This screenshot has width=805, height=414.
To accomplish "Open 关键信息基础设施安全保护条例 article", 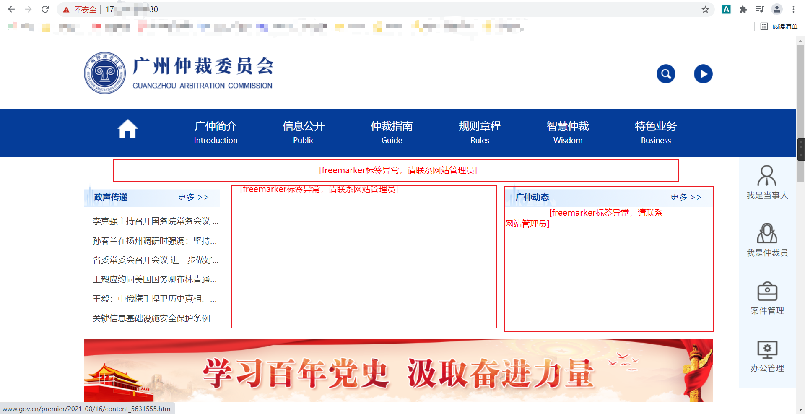I will pyautogui.click(x=151, y=318).
